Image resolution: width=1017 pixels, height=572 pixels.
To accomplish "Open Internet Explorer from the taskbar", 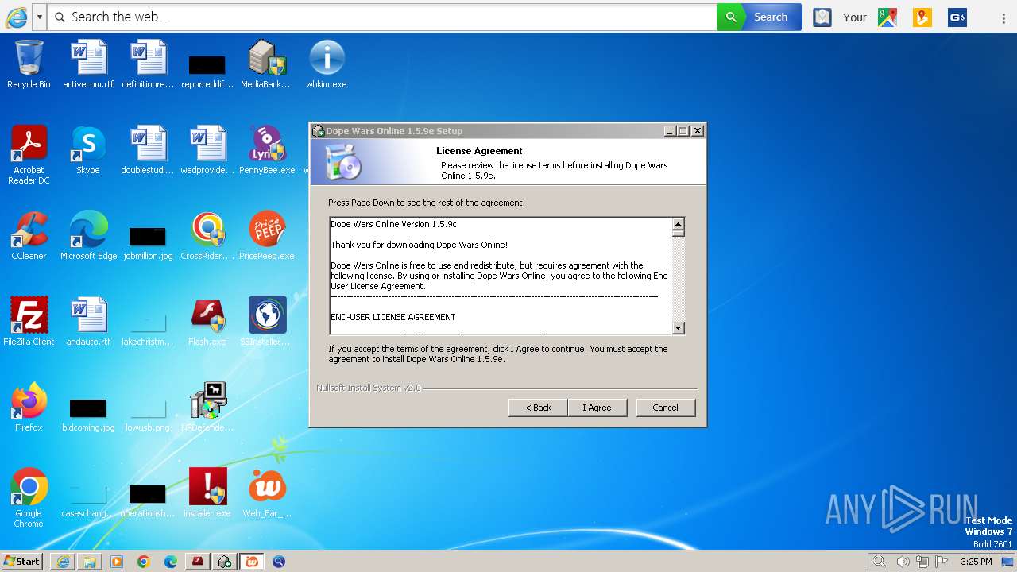I will click(x=63, y=562).
